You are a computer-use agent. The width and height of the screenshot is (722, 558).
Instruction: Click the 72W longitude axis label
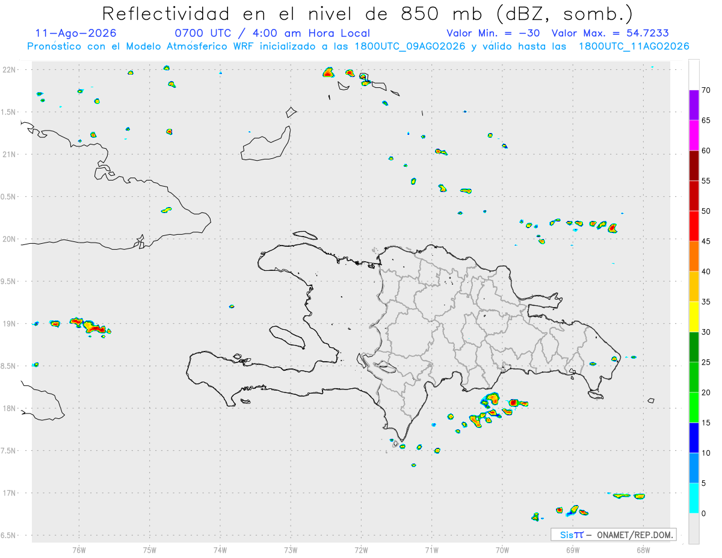[x=361, y=550]
